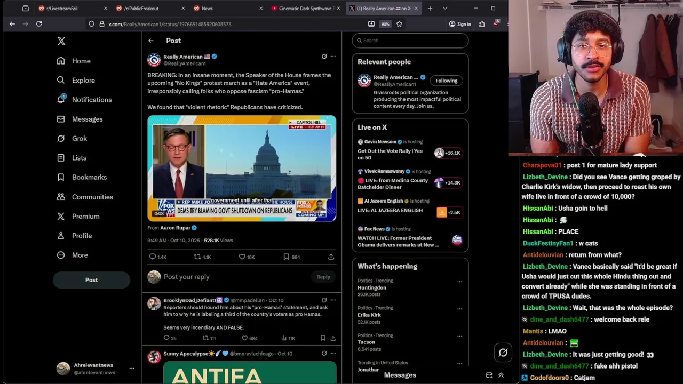Open Profile in the sidebar
The width and height of the screenshot is (683, 384).
pyautogui.click(x=74, y=236)
